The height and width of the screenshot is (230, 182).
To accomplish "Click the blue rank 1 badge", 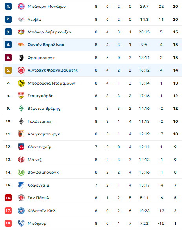I will click(x=8, y=6).
